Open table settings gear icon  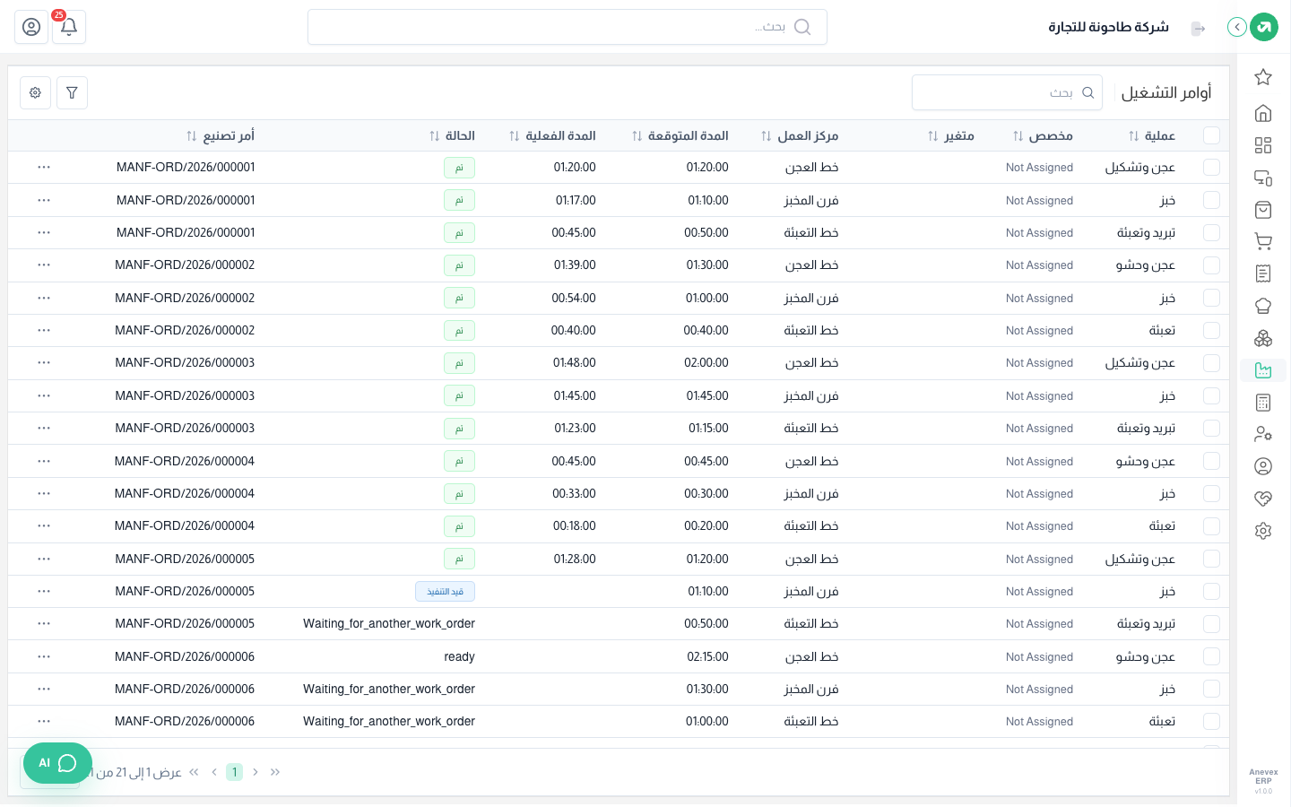pyautogui.click(x=35, y=92)
